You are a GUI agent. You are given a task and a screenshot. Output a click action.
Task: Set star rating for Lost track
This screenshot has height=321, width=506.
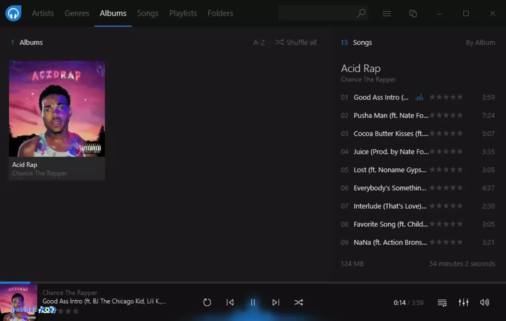click(x=446, y=170)
